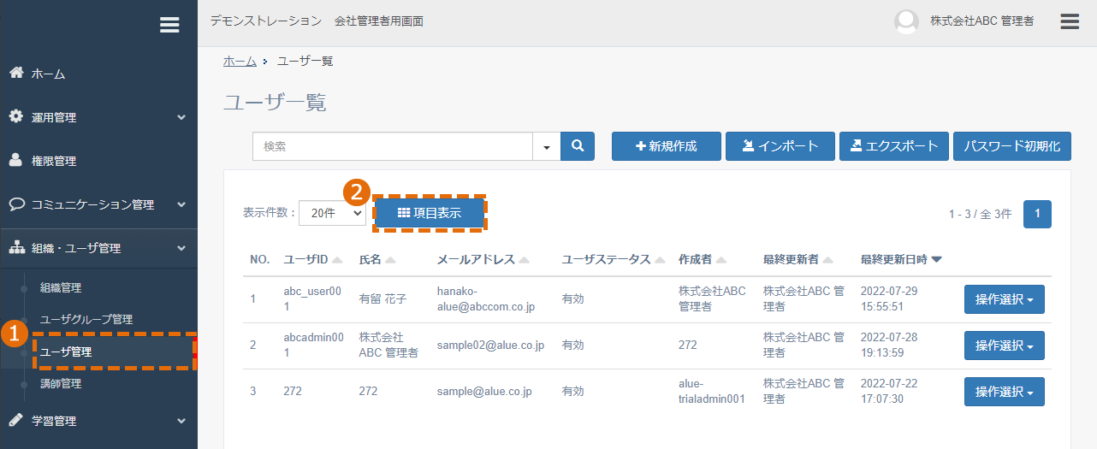Open 操作選択 dropdown for abc_user001
The height and width of the screenshot is (449, 1097).
tap(1005, 299)
